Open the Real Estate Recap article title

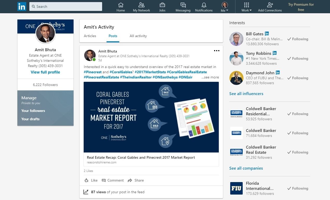click(141, 157)
